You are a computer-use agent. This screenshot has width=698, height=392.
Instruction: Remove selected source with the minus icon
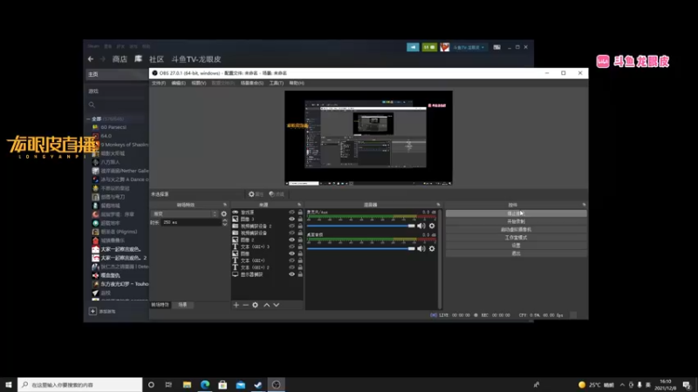click(245, 305)
